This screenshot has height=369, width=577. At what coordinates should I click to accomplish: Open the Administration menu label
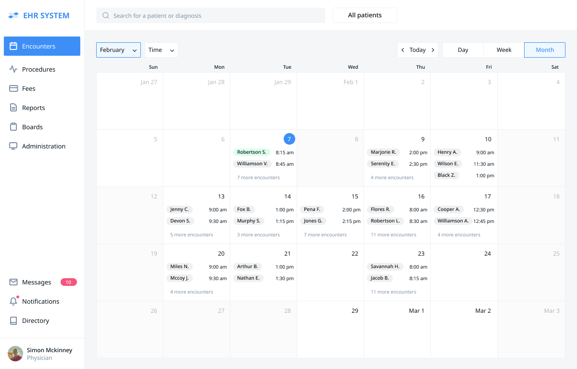coord(44,146)
